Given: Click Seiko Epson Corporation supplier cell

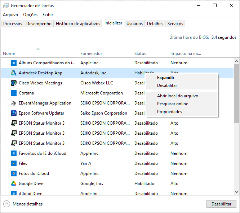Looking at the screenshot, I should coord(104,113).
